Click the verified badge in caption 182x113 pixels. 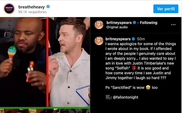[x=133, y=39]
